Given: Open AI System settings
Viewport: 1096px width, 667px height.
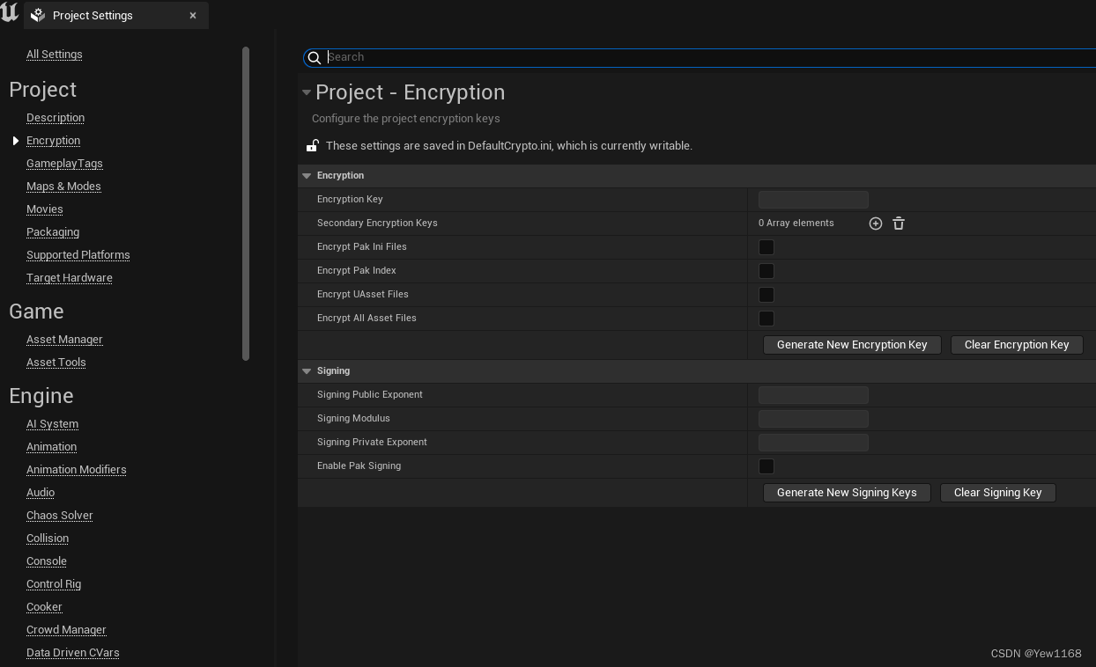Looking at the screenshot, I should [x=52, y=424].
